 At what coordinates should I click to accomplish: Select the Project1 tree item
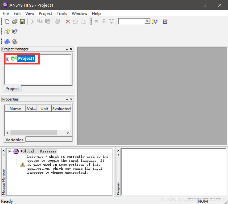[x=26, y=58]
